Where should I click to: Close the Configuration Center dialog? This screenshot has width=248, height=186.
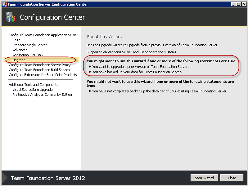(x=232, y=178)
